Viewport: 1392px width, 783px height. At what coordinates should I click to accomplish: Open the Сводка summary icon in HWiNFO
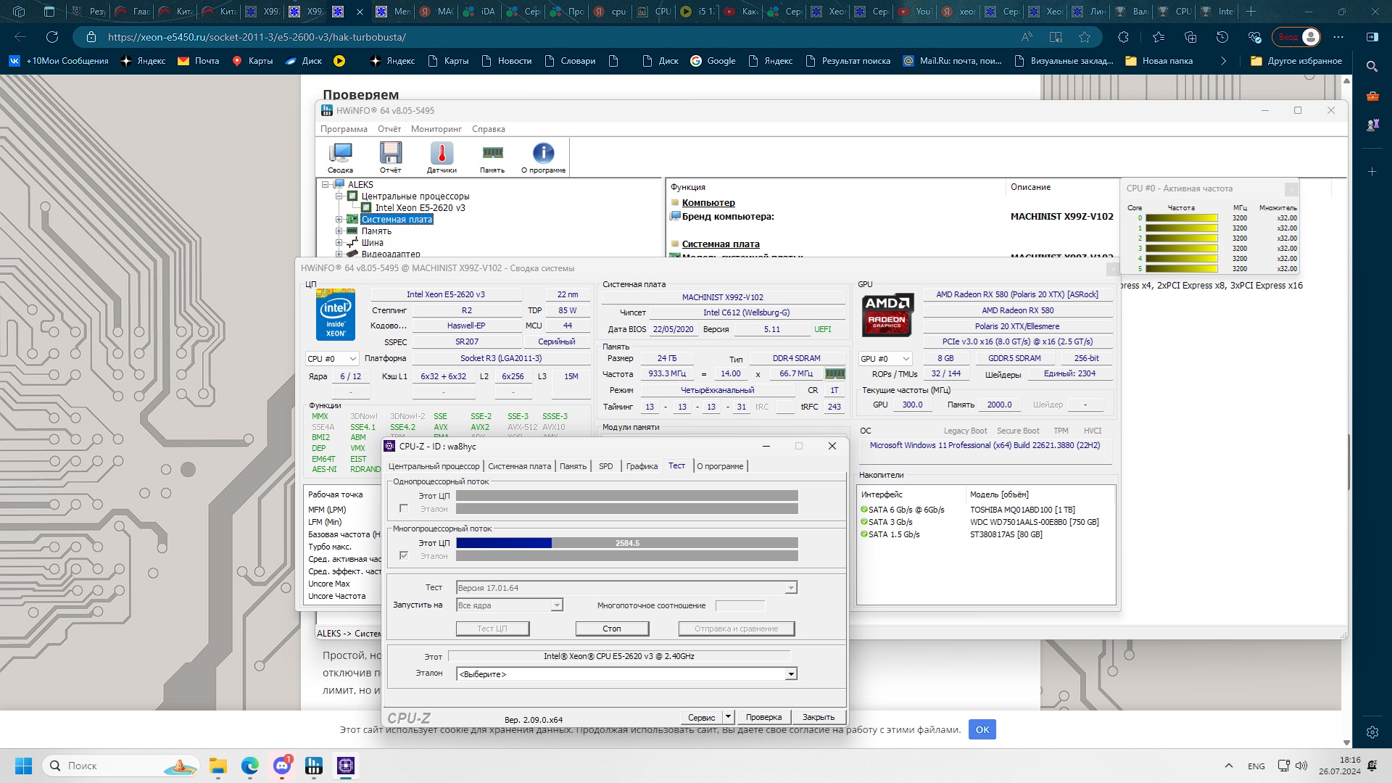340,156
